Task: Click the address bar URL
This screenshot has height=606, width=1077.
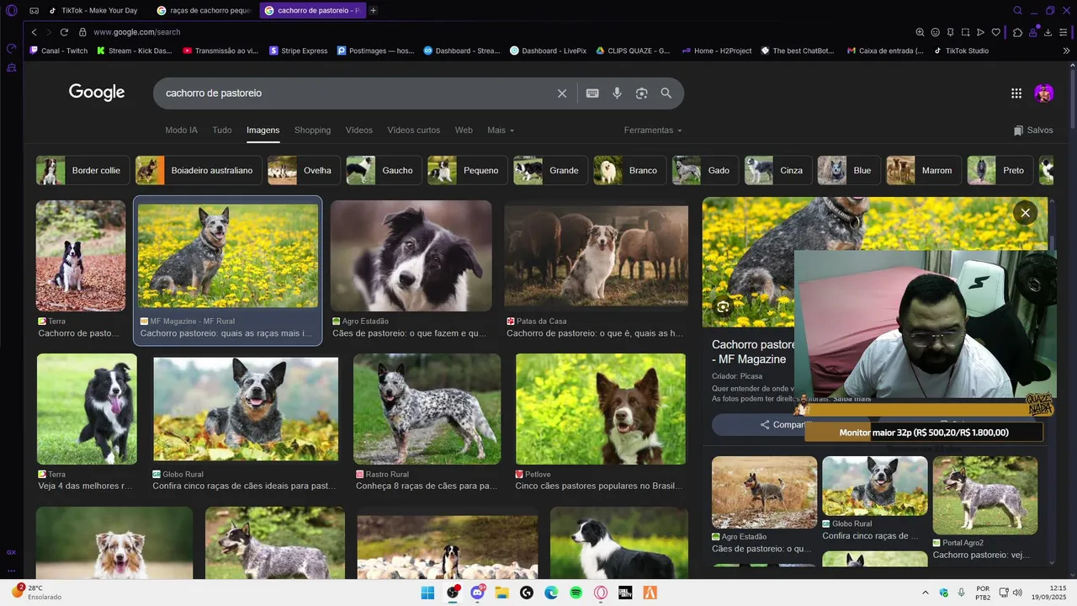Action: 137,32
